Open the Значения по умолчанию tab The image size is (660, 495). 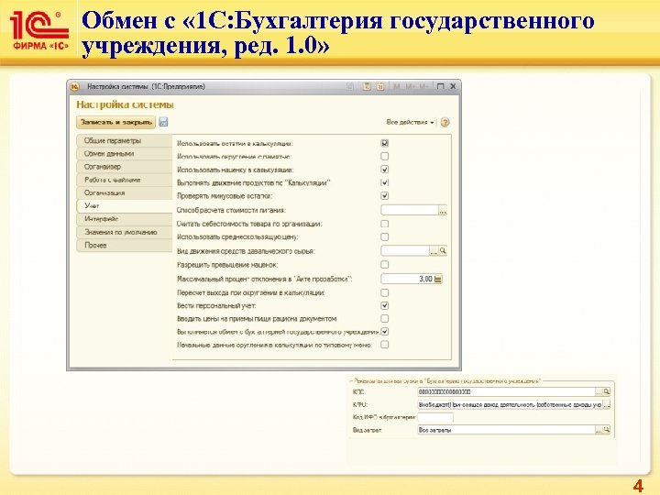pos(124,232)
